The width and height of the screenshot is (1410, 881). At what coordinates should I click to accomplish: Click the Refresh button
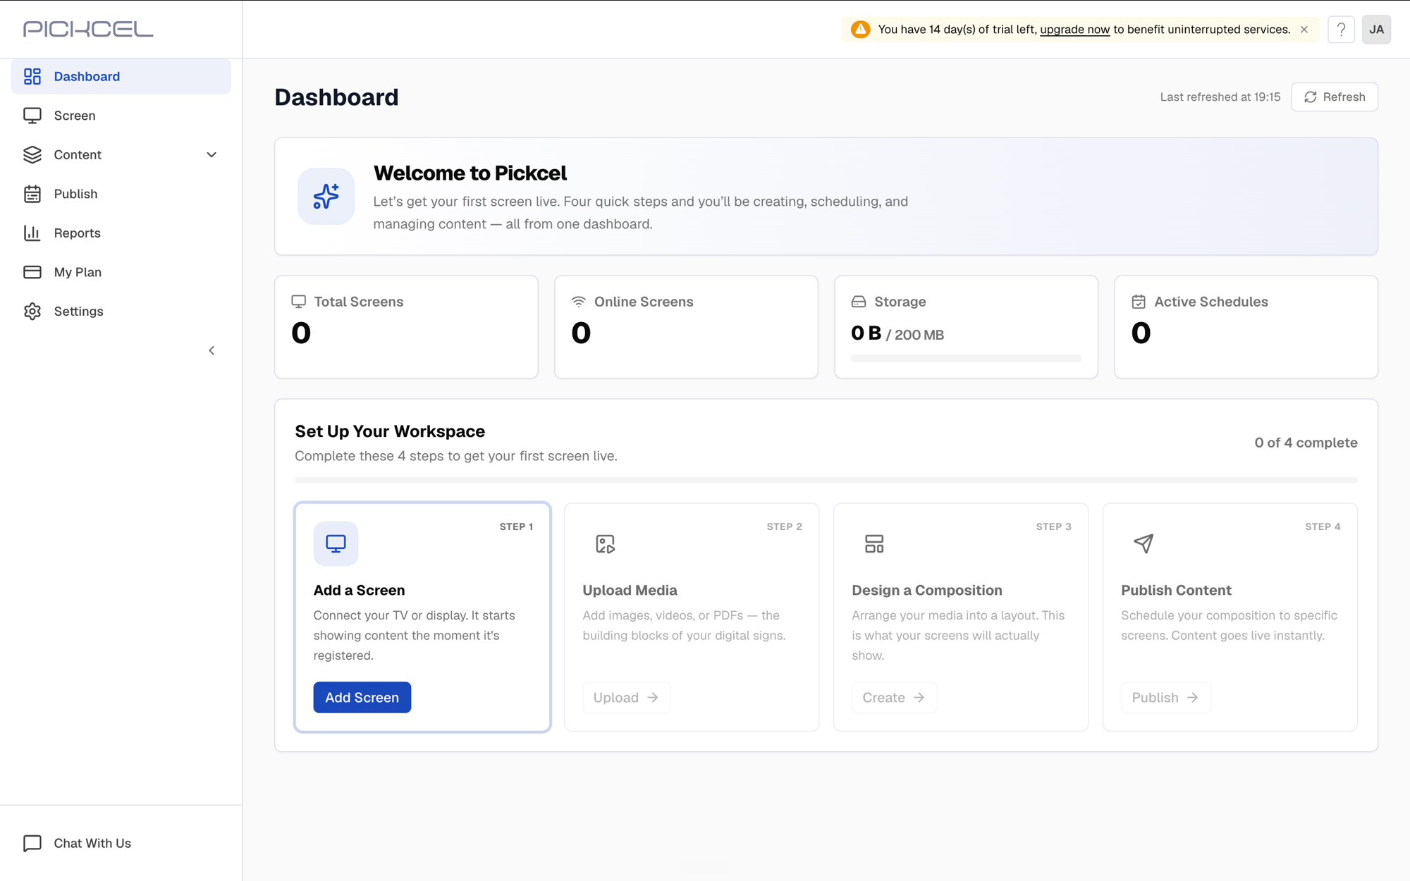(x=1335, y=97)
